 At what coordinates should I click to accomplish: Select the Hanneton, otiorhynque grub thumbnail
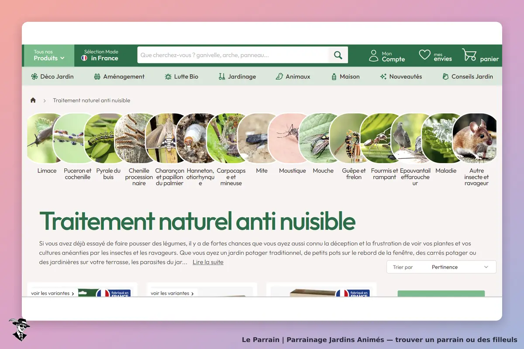[194, 138]
